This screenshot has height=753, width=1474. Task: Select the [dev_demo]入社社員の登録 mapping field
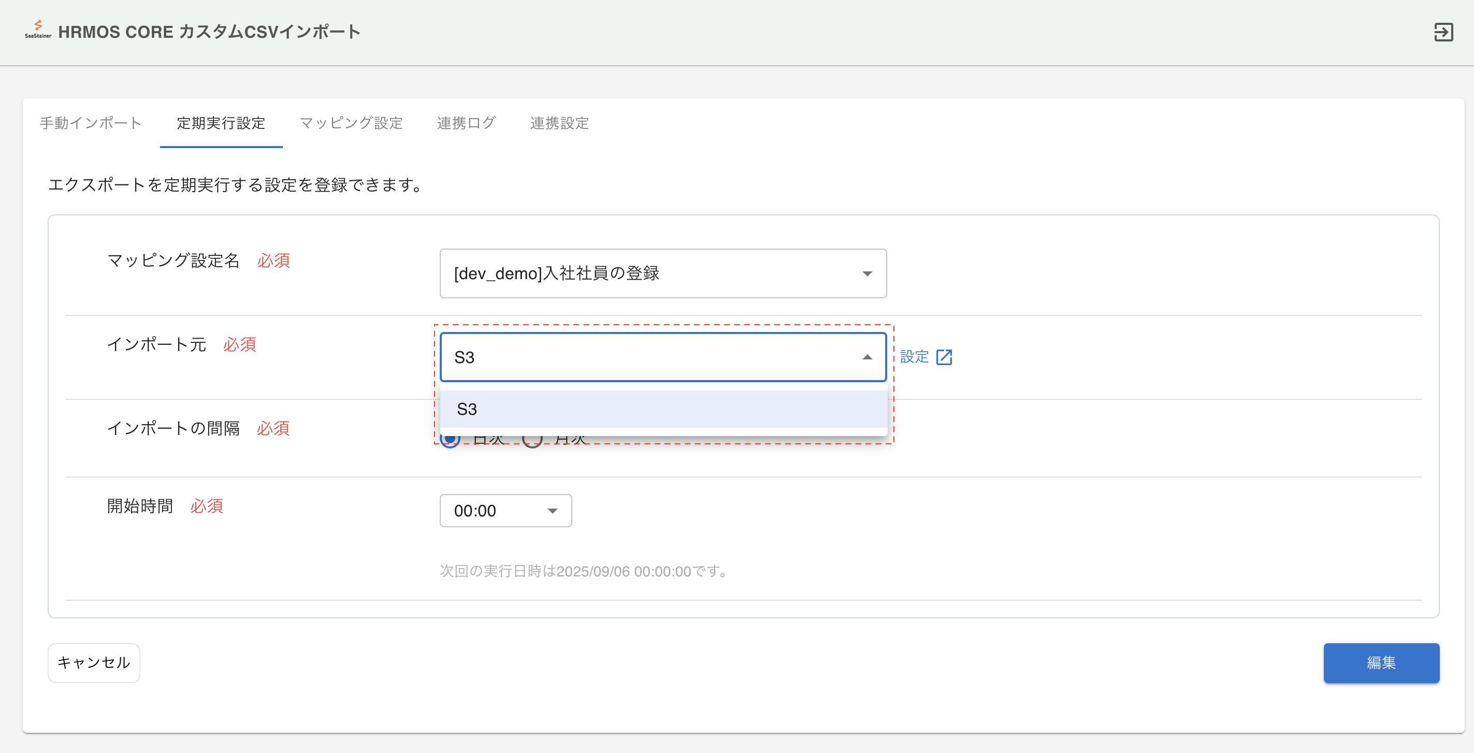coord(662,273)
